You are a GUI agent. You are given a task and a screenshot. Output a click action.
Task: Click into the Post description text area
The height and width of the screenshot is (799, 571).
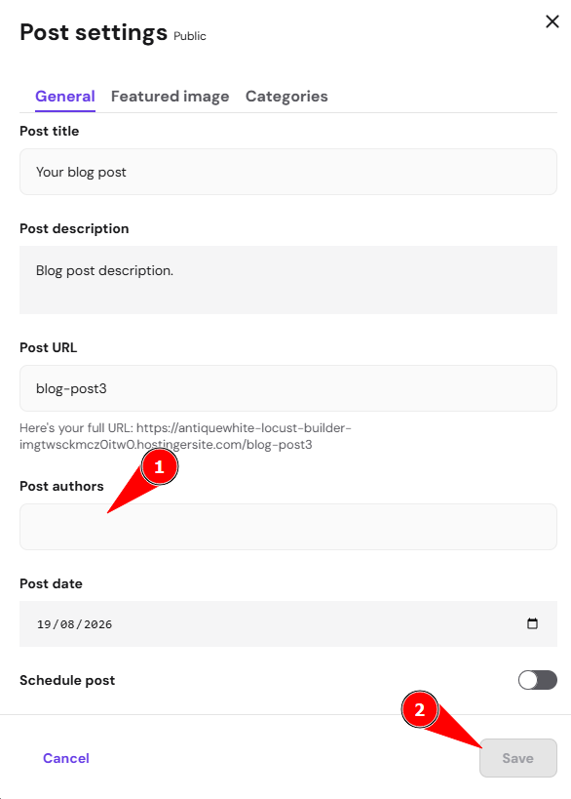pyautogui.click(x=288, y=280)
